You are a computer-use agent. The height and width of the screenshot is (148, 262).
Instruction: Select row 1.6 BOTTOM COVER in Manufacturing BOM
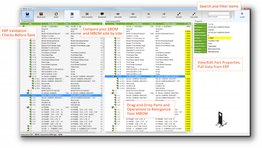click(x=148, y=126)
